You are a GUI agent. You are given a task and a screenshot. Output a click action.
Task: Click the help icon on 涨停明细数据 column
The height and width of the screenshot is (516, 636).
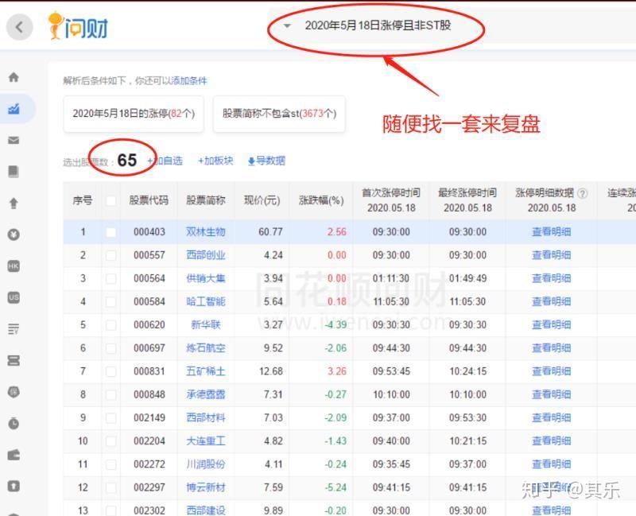pos(583,193)
